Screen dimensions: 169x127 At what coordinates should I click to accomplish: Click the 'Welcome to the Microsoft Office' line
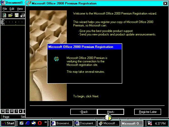[115, 13]
